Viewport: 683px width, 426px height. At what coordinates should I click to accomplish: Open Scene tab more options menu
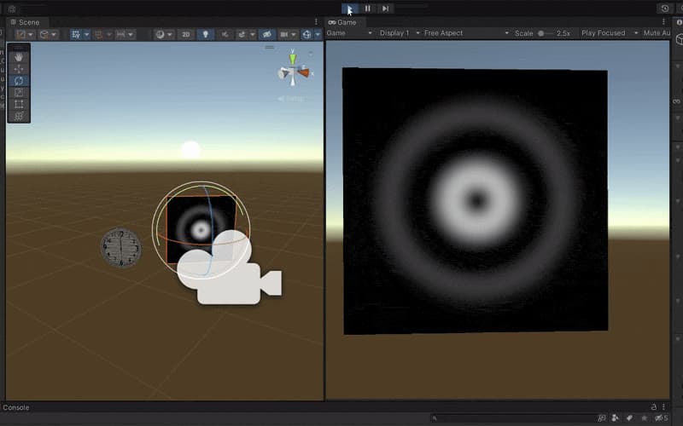click(x=316, y=22)
